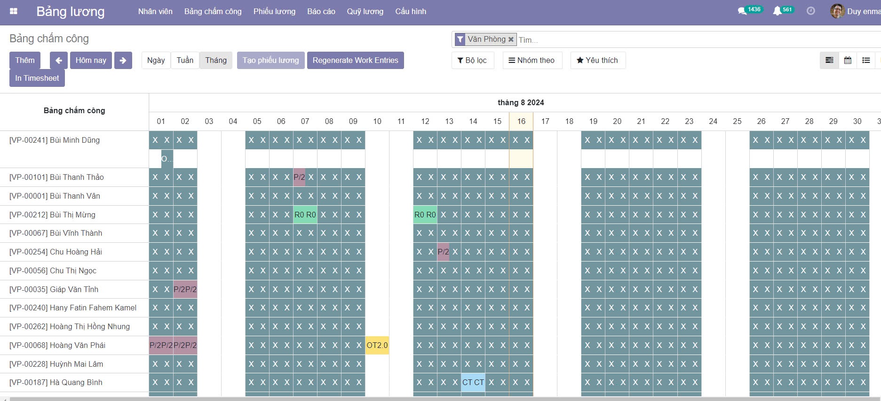The width and height of the screenshot is (881, 401).
Task: Expand the Nhóm theo dropdown
Action: point(532,61)
